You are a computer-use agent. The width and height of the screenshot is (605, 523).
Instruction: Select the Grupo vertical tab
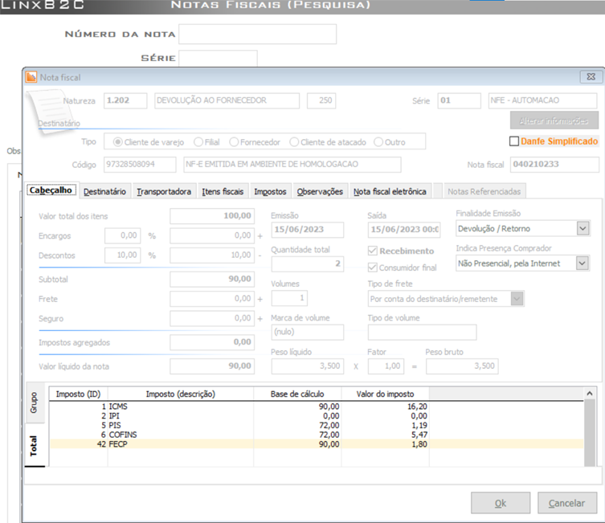point(35,402)
